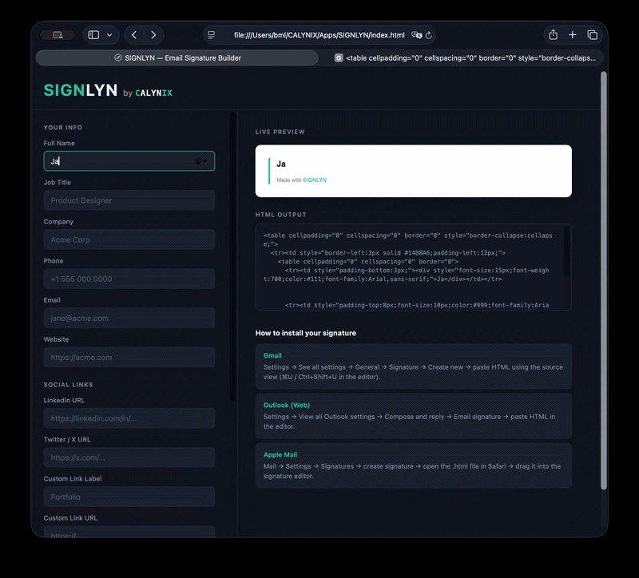Click the page's vertical scrollbar
This screenshot has height=578, width=639.
point(604,281)
